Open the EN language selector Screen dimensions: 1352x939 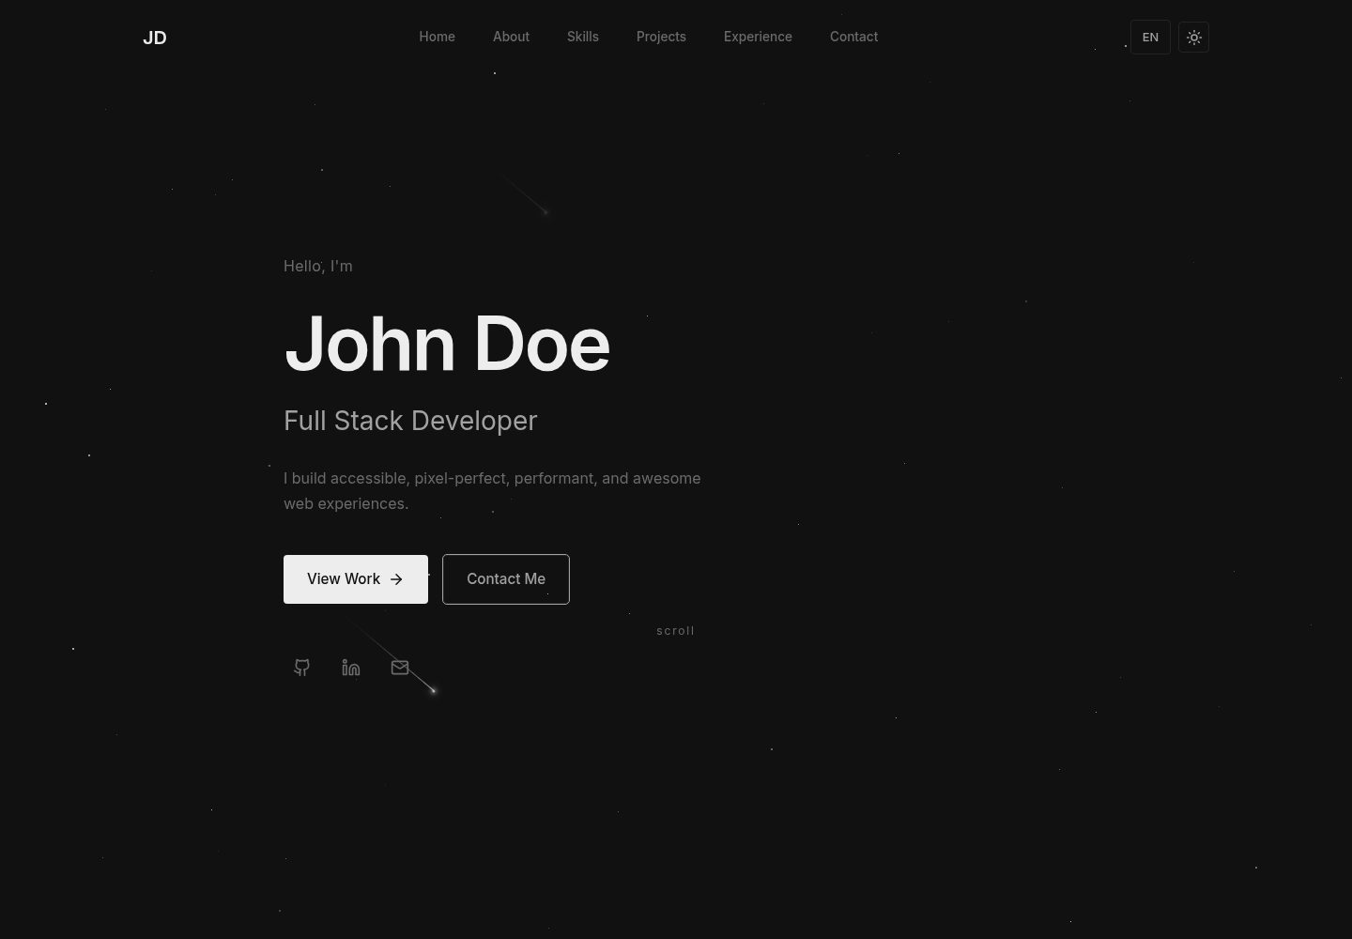coord(1150,38)
